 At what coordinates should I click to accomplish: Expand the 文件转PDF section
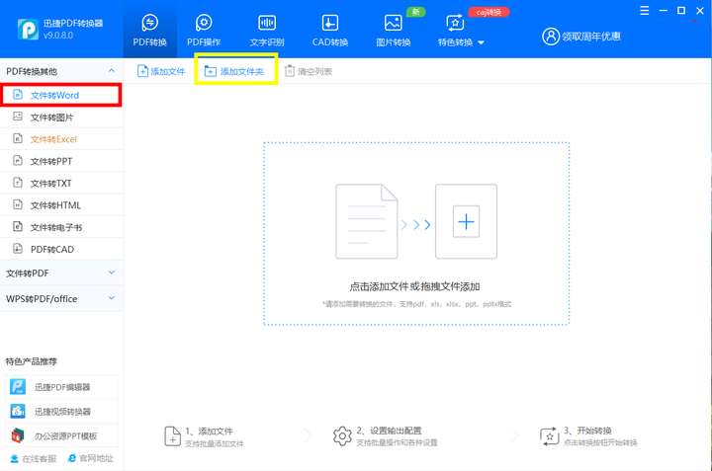click(61, 273)
